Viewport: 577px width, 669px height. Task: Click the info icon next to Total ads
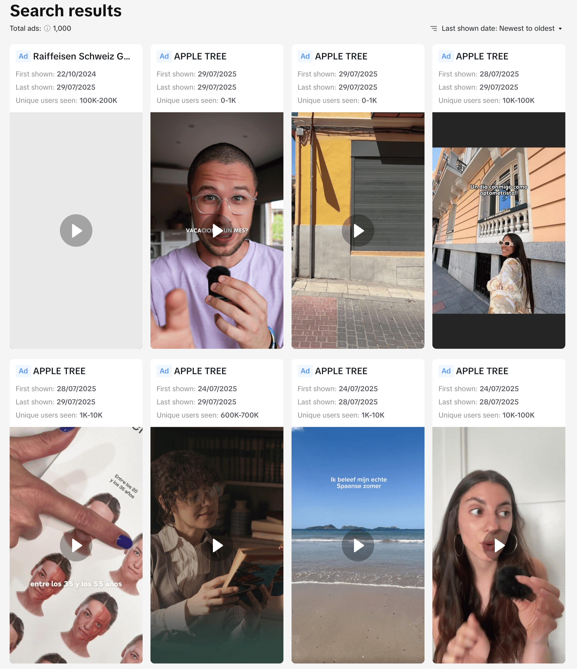tap(47, 28)
